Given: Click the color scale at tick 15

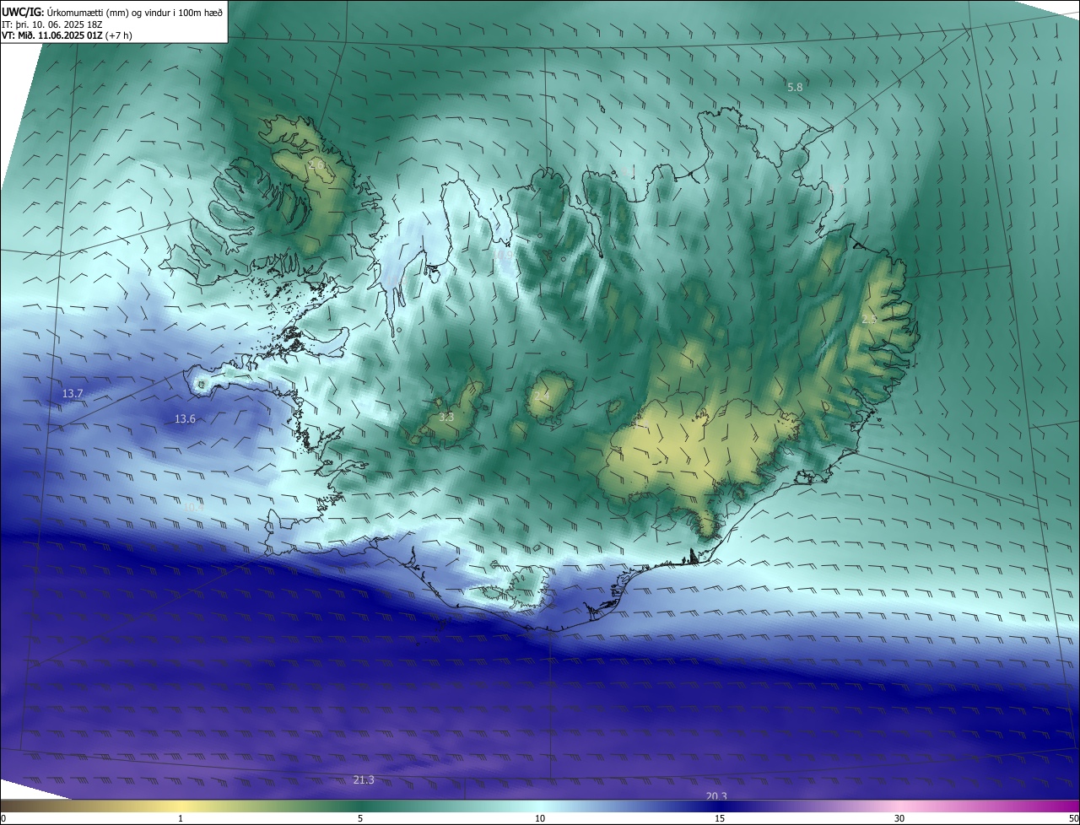Looking at the screenshot, I should click(720, 818).
